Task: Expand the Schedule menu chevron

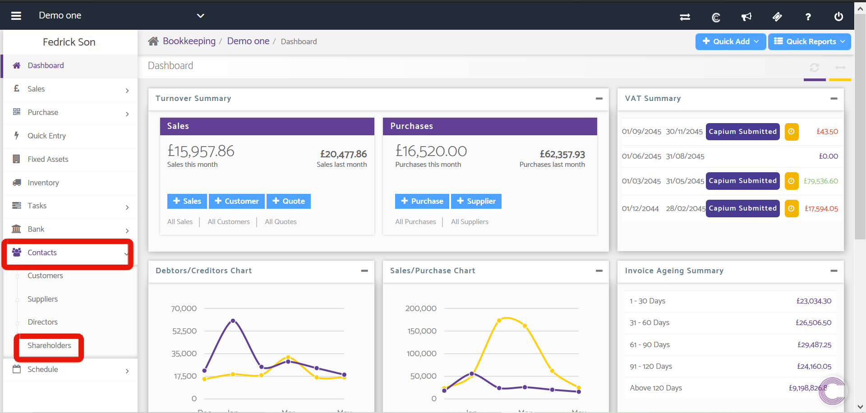Action: pos(127,371)
